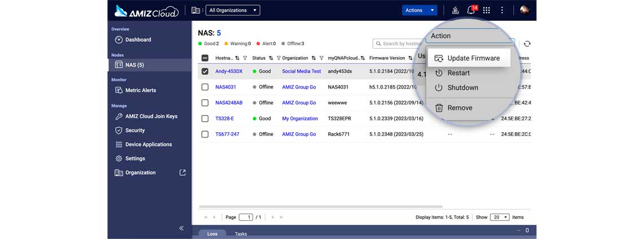Click the Hostname column filter icon
Viewport: 644px width, 239px height.
tap(245, 58)
